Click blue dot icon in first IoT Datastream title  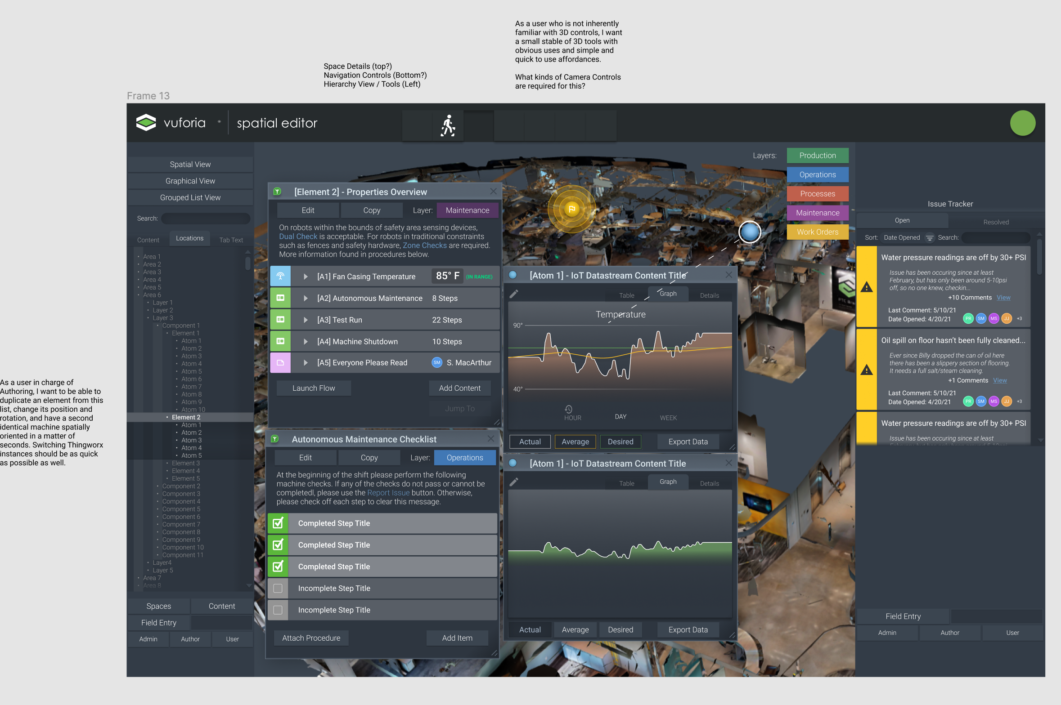[x=513, y=275]
